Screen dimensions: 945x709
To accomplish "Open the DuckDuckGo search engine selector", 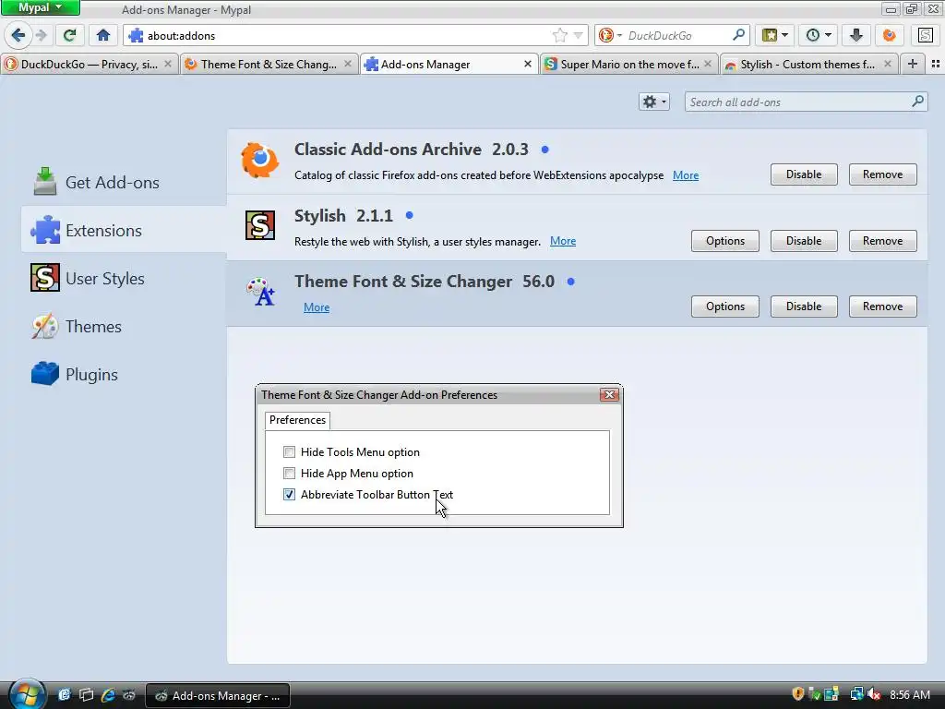I will coord(609,36).
